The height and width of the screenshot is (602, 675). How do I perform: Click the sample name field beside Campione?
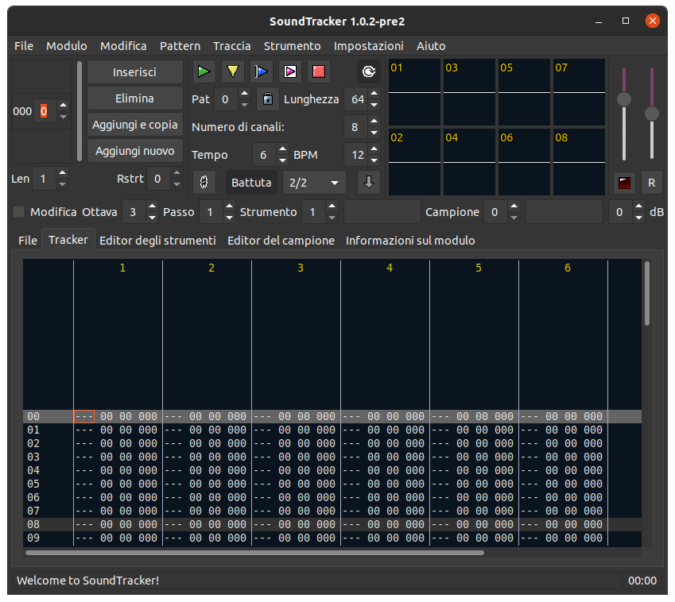(x=564, y=211)
